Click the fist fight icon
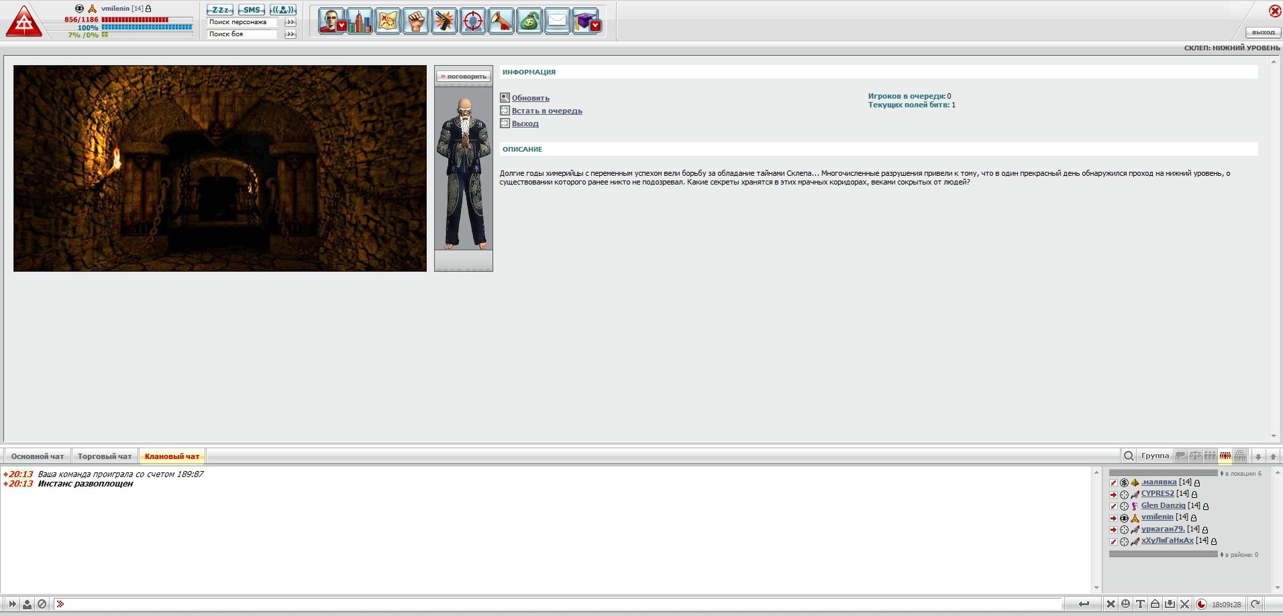This screenshot has width=1283, height=616. (x=416, y=21)
